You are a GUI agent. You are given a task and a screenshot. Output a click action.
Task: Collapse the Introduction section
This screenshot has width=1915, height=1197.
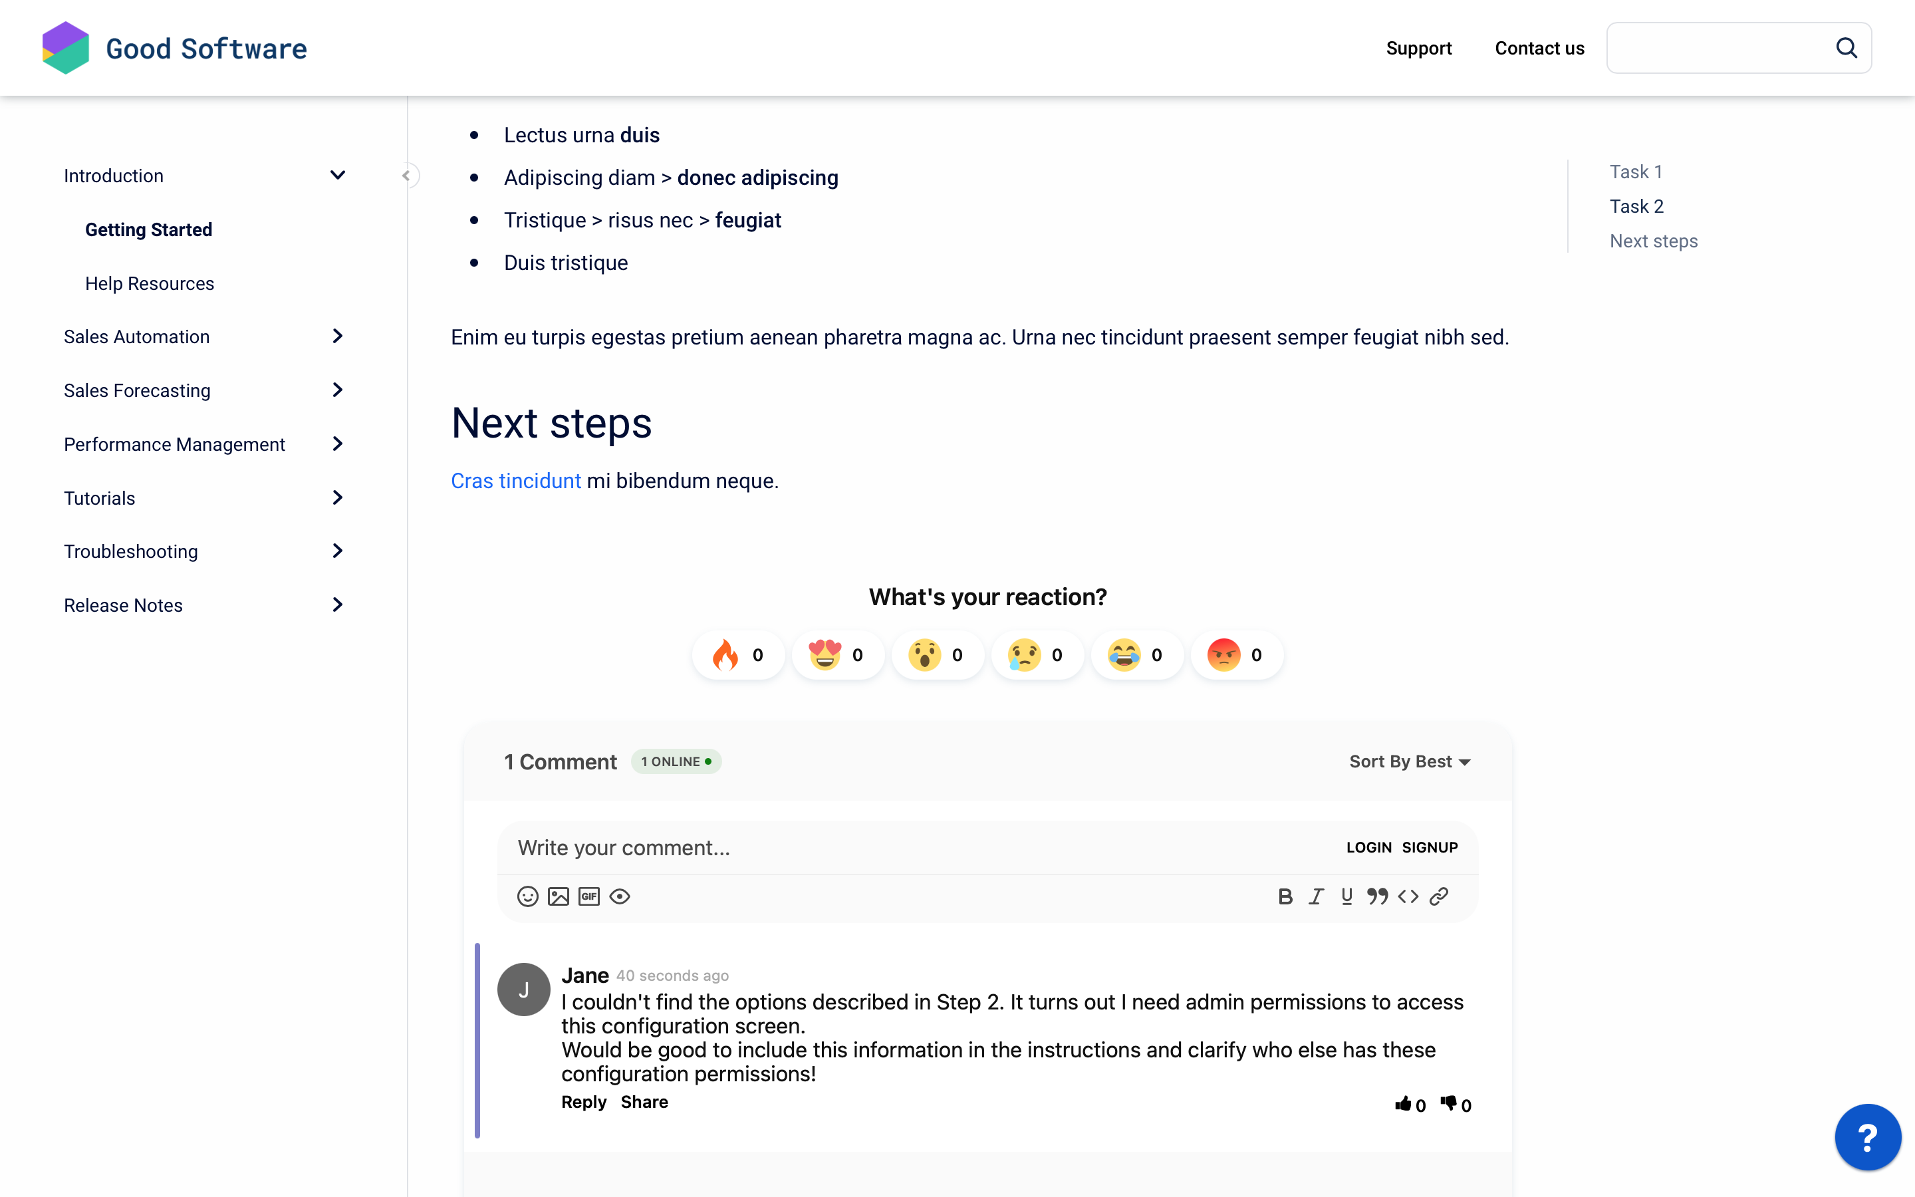click(x=338, y=176)
